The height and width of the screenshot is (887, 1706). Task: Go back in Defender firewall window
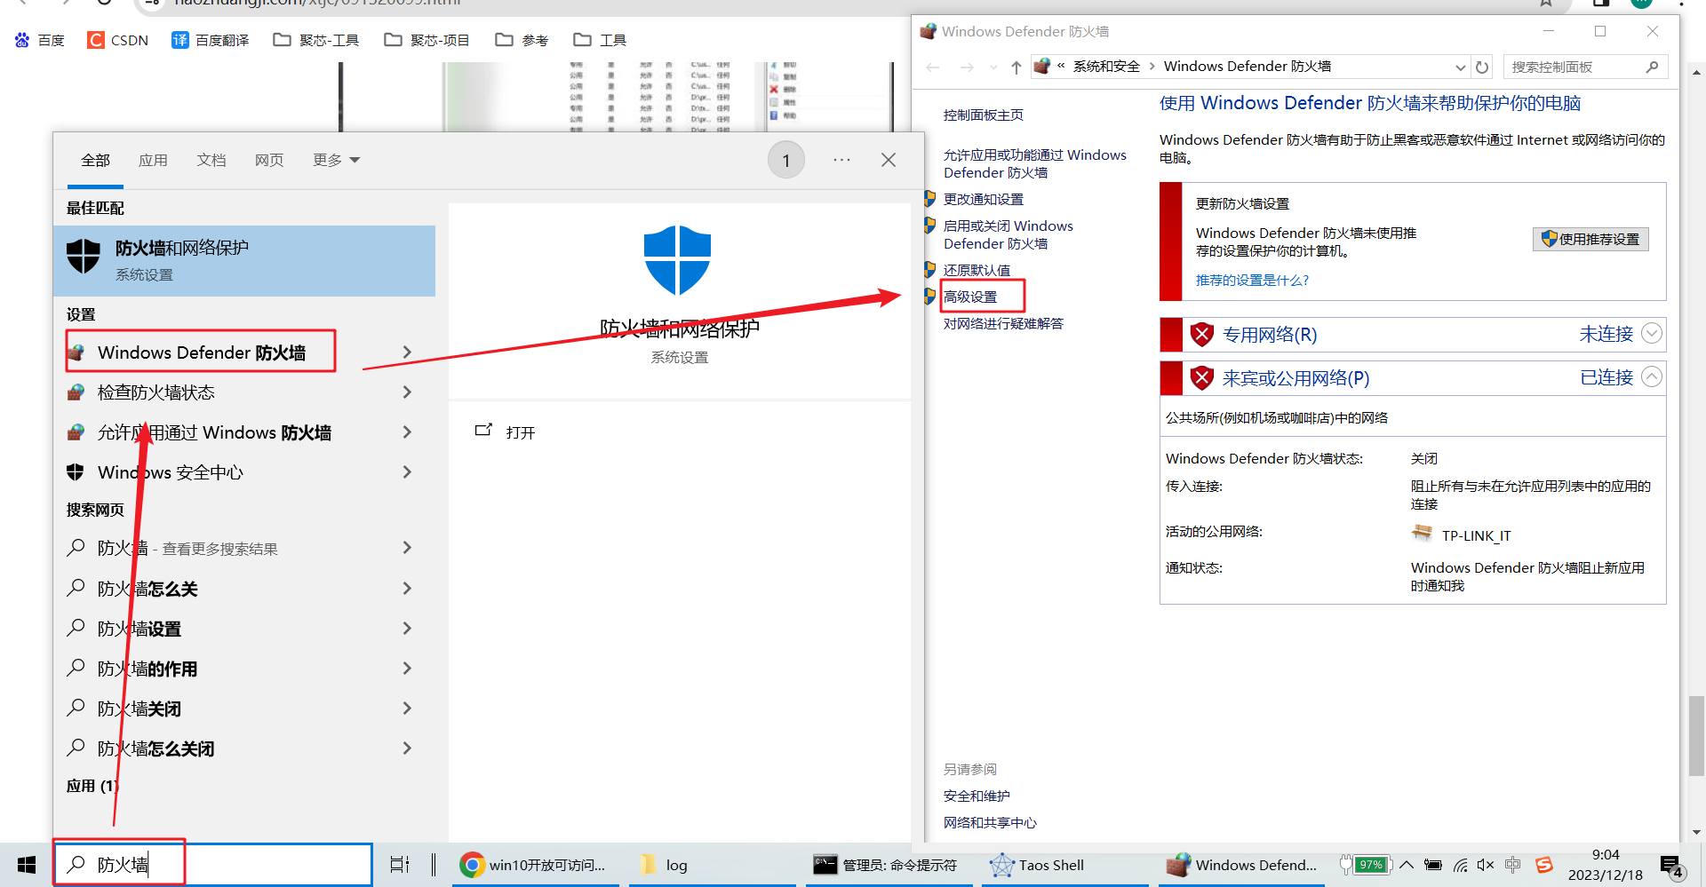(933, 67)
